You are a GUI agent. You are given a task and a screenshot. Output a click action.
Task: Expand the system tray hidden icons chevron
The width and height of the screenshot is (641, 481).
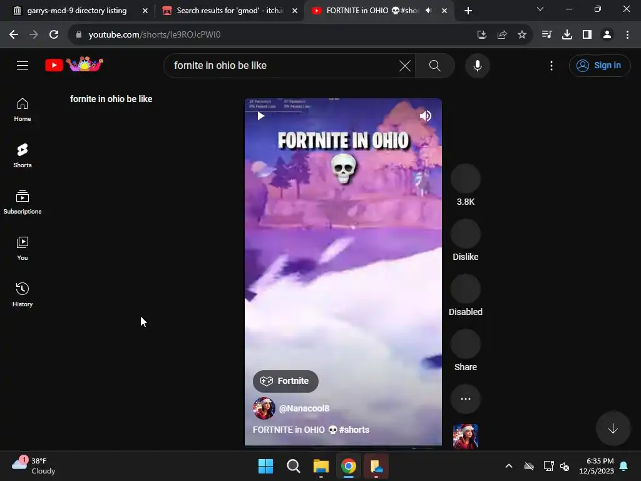(508, 466)
